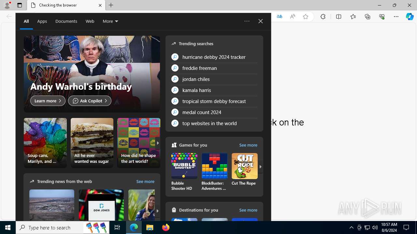Click the taskbar search box

[63, 227]
